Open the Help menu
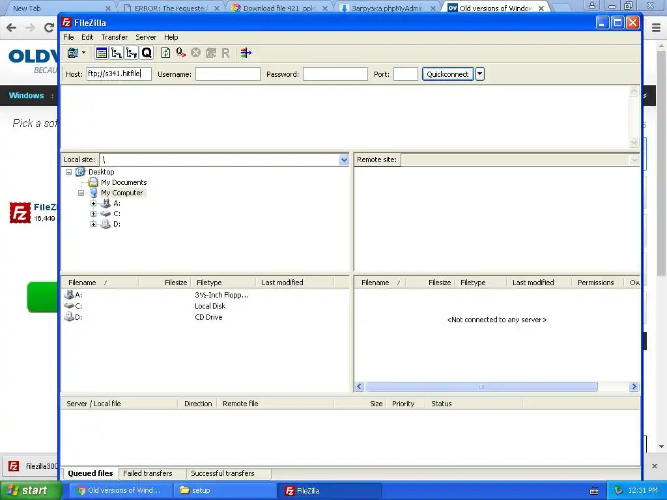This screenshot has height=500, width=667. (x=171, y=37)
